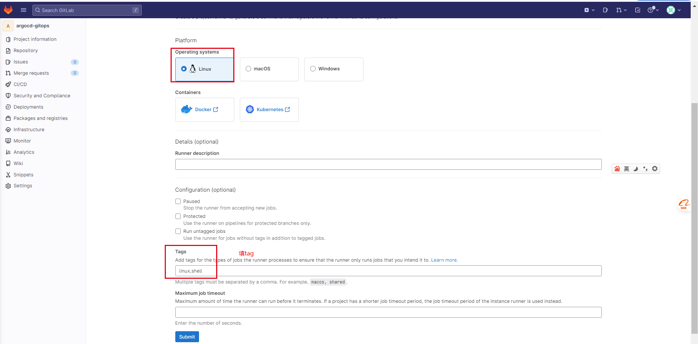The height and width of the screenshot is (344, 698).
Task: Click into the Runner description field
Action: coord(388,164)
